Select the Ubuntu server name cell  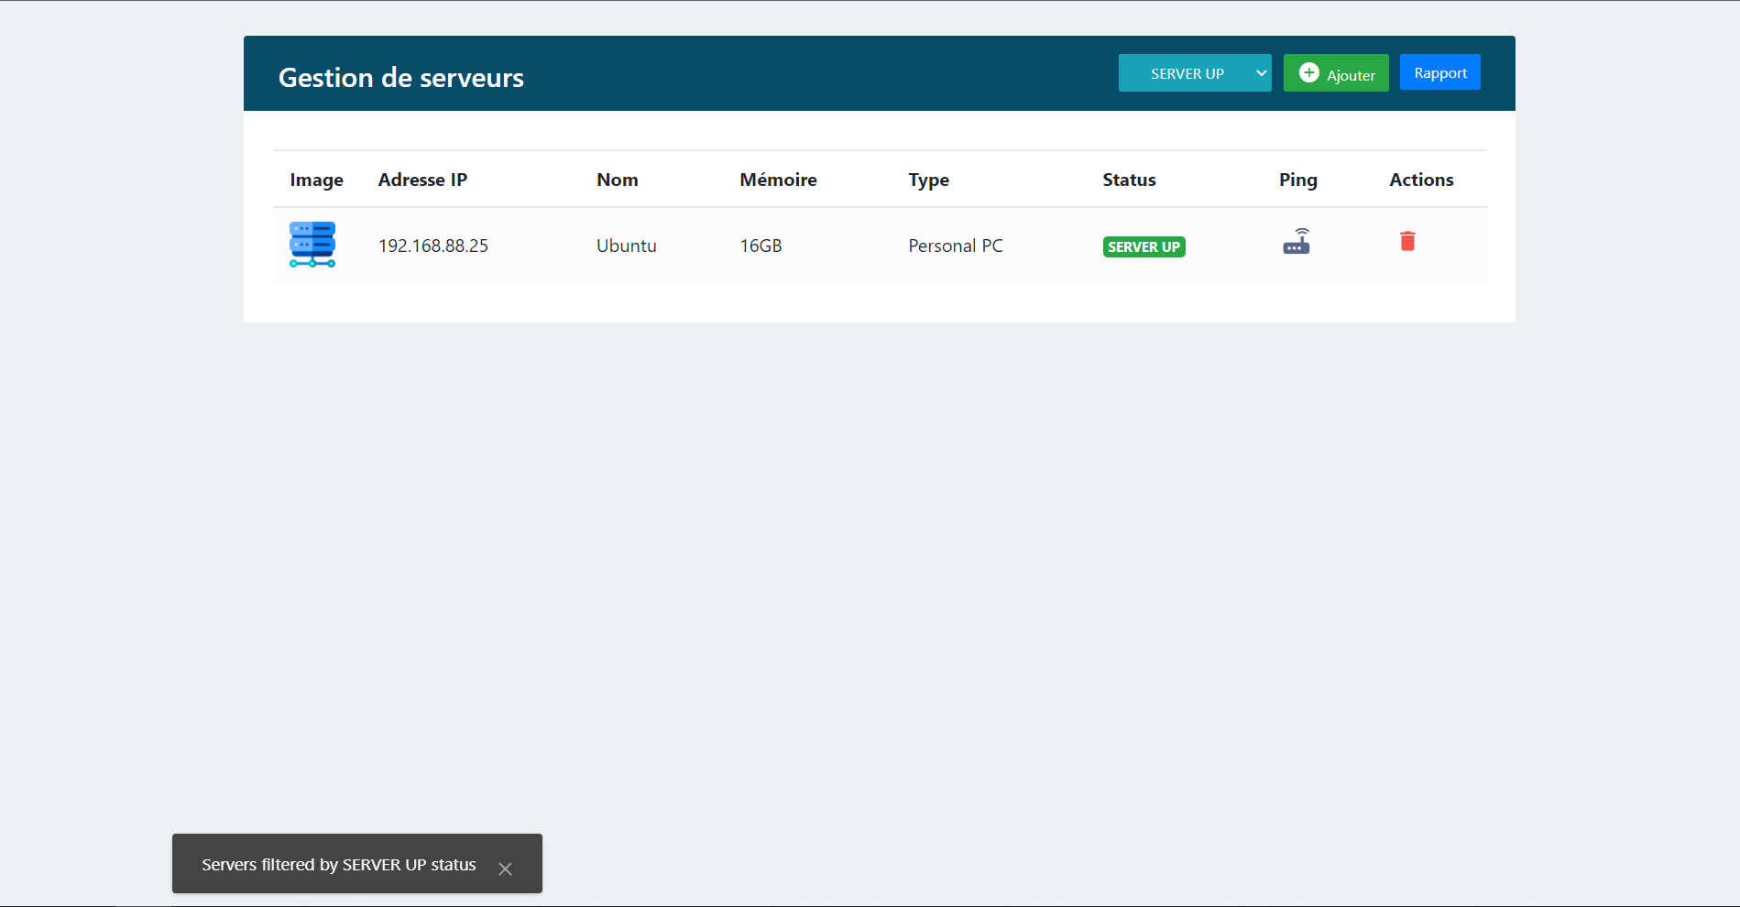coord(627,245)
